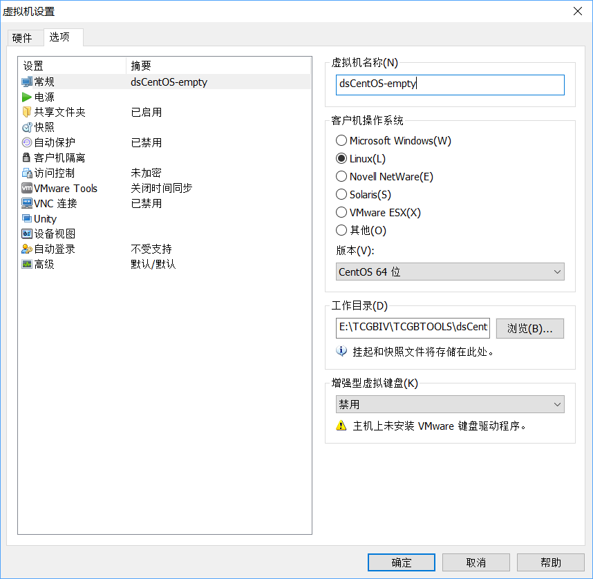The width and height of the screenshot is (593, 579).
Task: Click the 帮助 button
Action: click(x=551, y=562)
